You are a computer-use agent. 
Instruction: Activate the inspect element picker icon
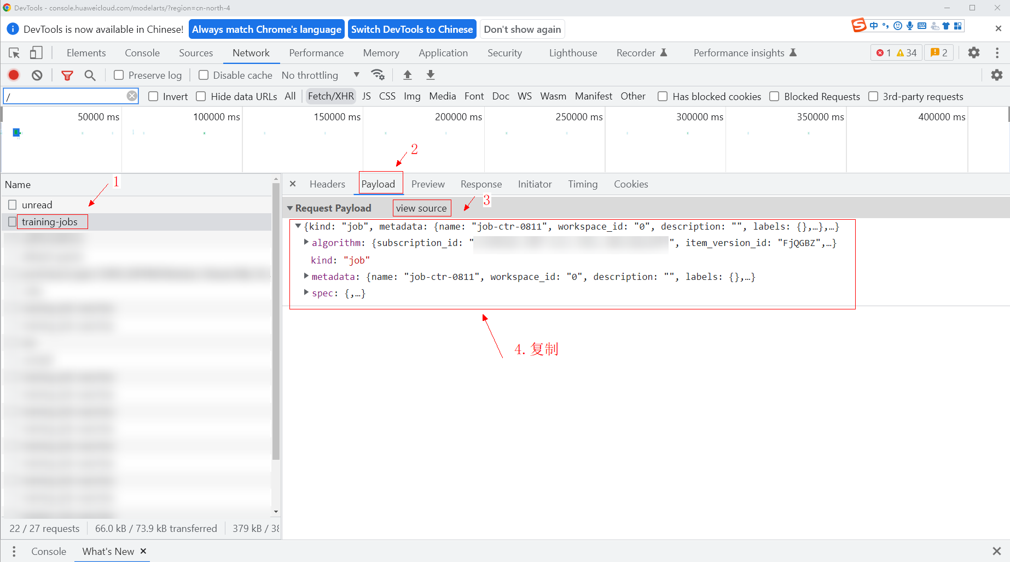pos(14,53)
